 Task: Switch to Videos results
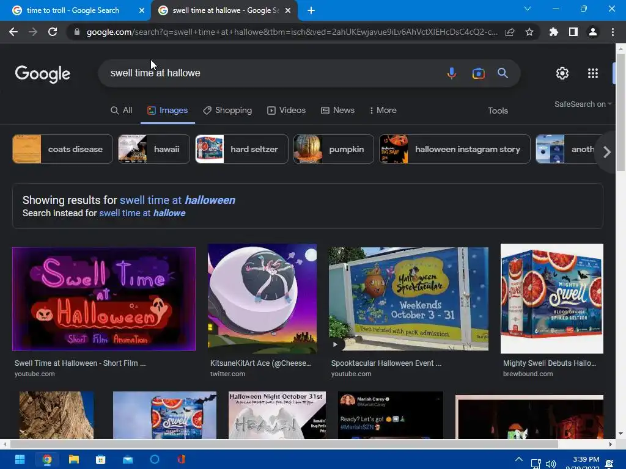286,110
